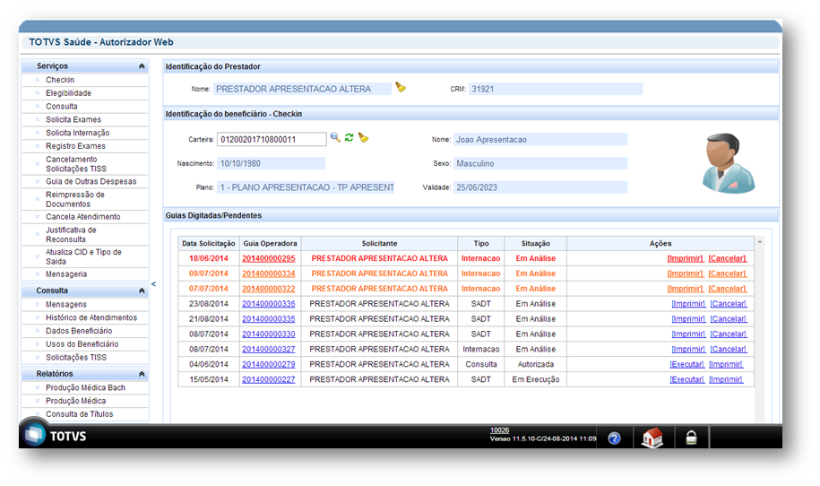Image resolution: width=820 pixels, height=486 pixels.
Task: Open Mensagens under Consulta
Action: 66,305
